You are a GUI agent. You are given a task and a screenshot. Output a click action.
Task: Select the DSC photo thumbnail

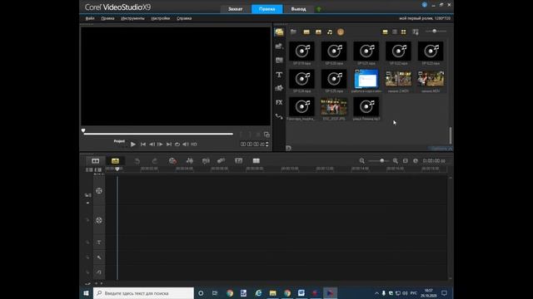[x=334, y=106]
